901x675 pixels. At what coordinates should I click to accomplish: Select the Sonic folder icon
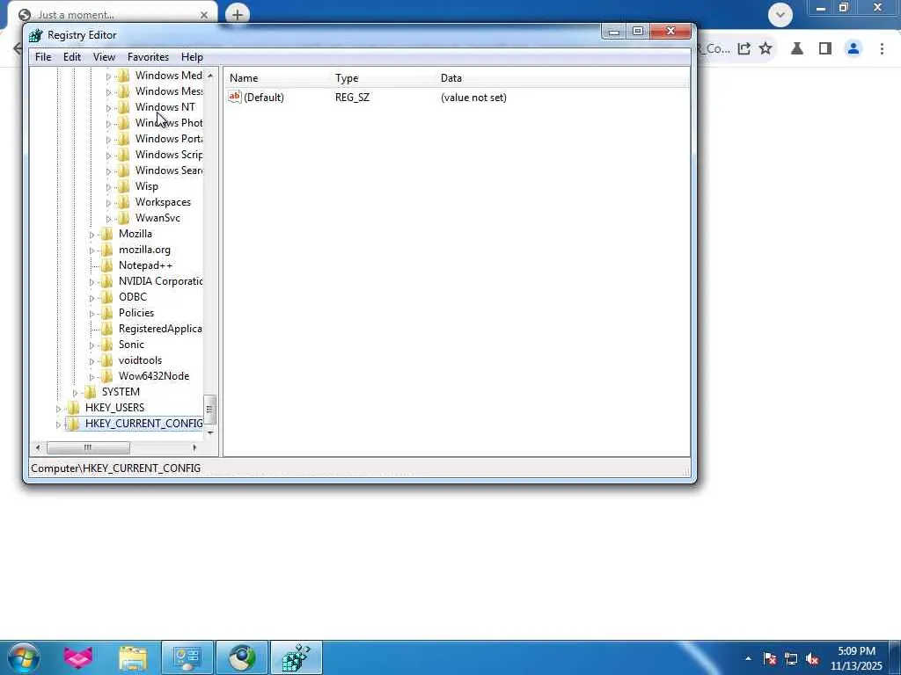106,345
